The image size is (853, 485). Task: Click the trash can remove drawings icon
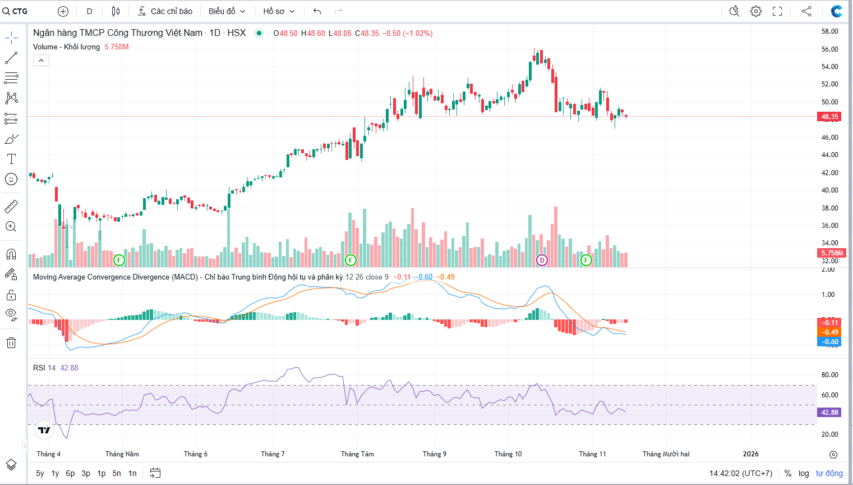click(11, 342)
